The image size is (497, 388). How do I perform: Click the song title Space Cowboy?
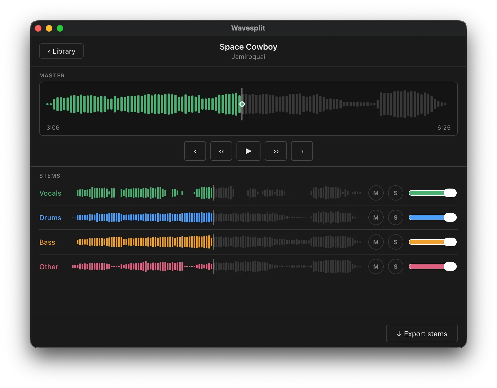pyautogui.click(x=248, y=47)
